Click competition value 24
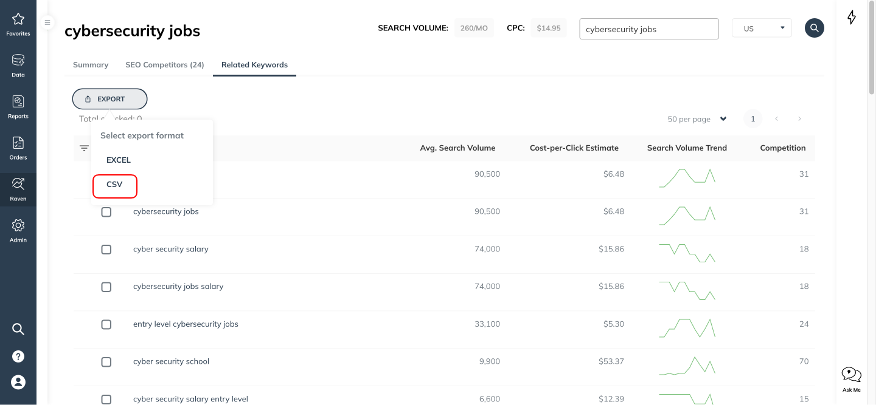Image resolution: width=876 pixels, height=405 pixels. (804, 324)
